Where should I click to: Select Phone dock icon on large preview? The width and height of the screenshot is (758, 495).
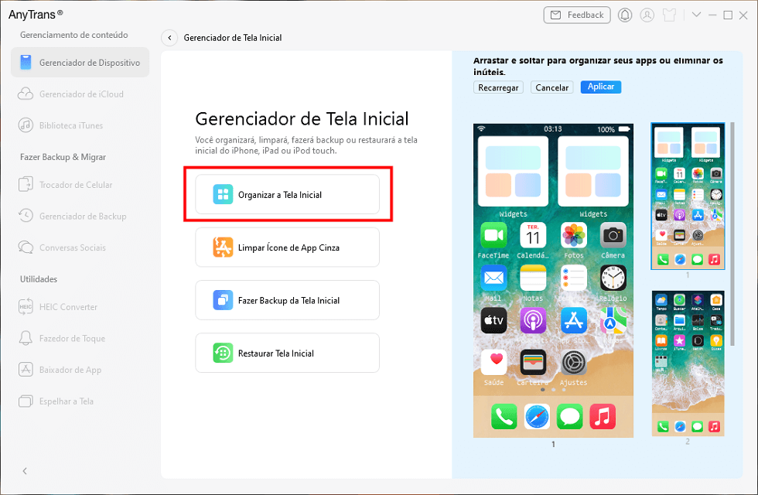[x=504, y=416]
